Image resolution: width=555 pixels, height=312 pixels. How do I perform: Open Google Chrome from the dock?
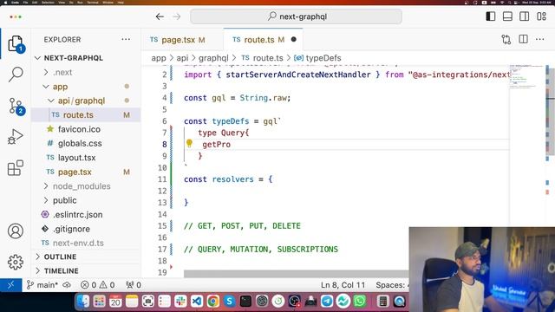pos(213,301)
